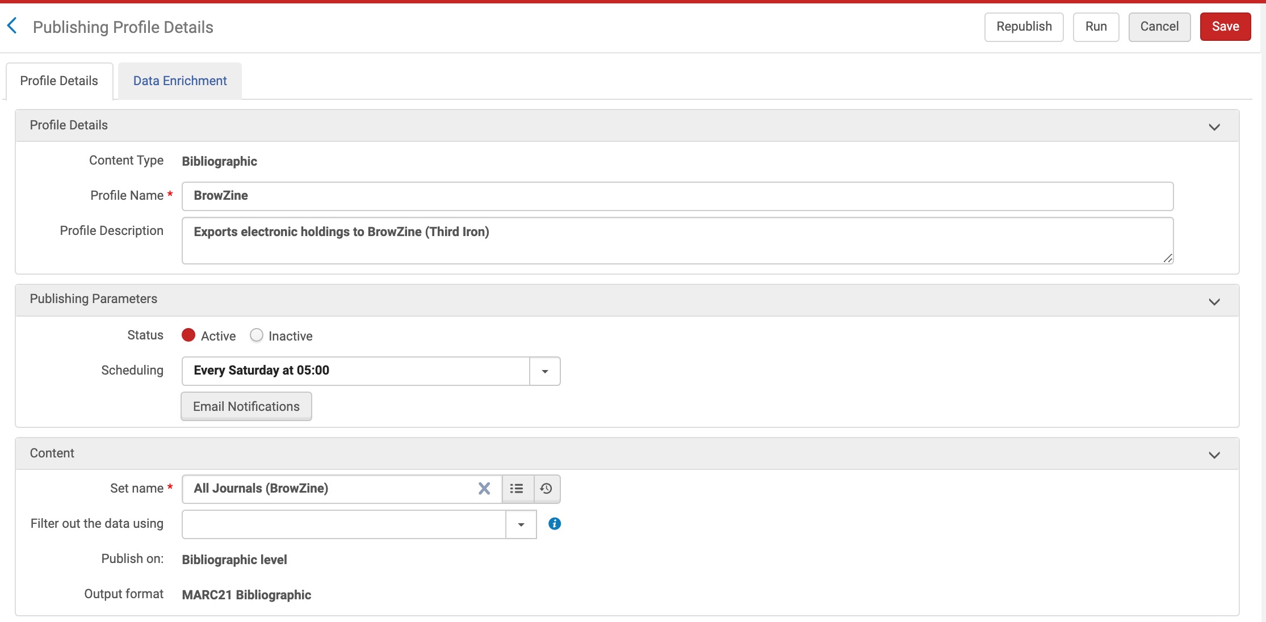Collapse the Content section
Screen dimensions: 1266x622
coord(1214,455)
